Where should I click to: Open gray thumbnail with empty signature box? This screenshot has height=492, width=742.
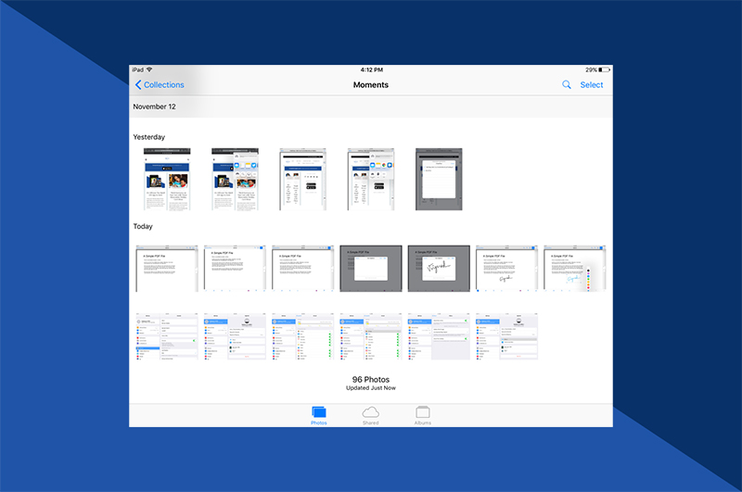(x=371, y=269)
